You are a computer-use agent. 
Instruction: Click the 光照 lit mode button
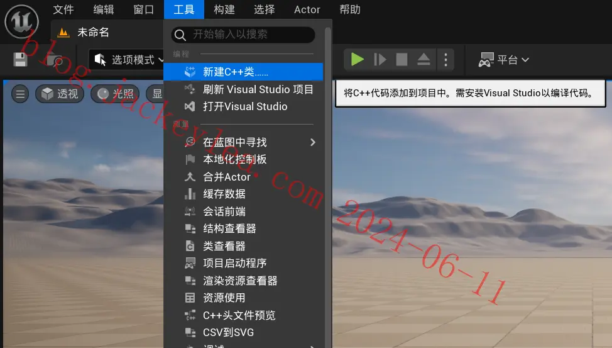click(115, 94)
